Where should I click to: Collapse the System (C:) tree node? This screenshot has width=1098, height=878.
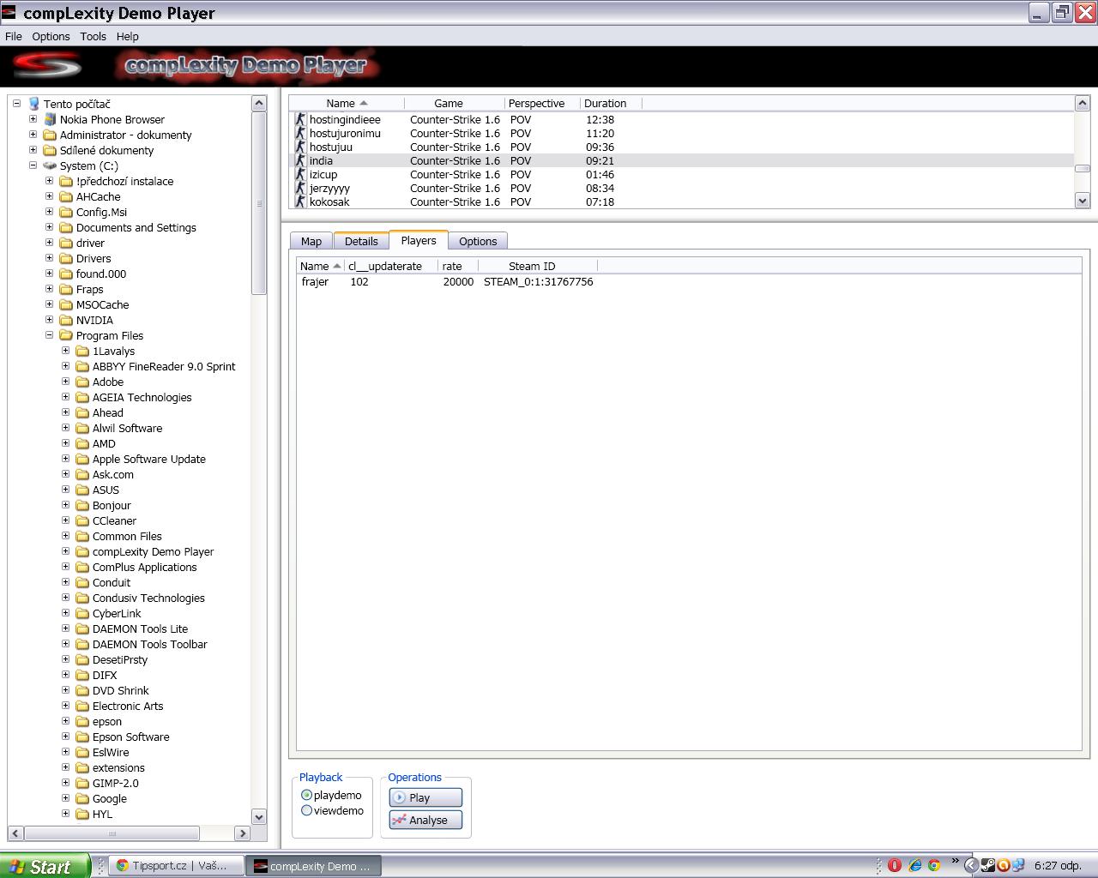[x=33, y=165]
